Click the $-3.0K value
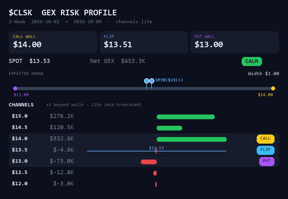 (64, 184)
